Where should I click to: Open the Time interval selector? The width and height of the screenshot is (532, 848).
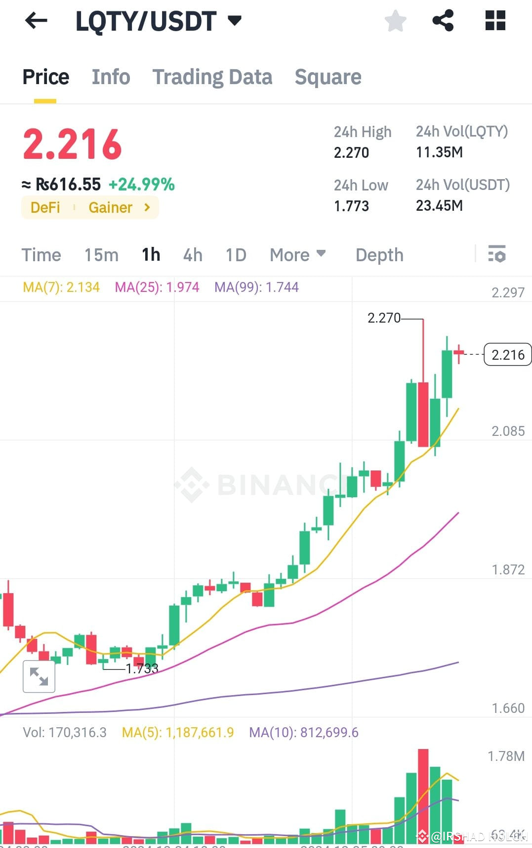click(41, 255)
